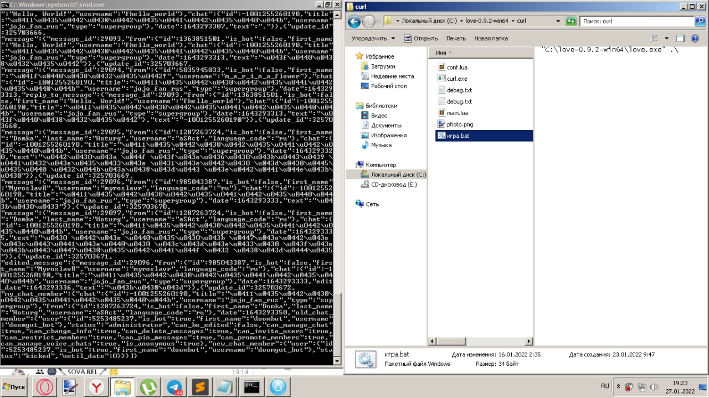This screenshot has width=709, height=398.
Task: Click the Opera browser taskbar icon
Action: (x=44, y=387)
